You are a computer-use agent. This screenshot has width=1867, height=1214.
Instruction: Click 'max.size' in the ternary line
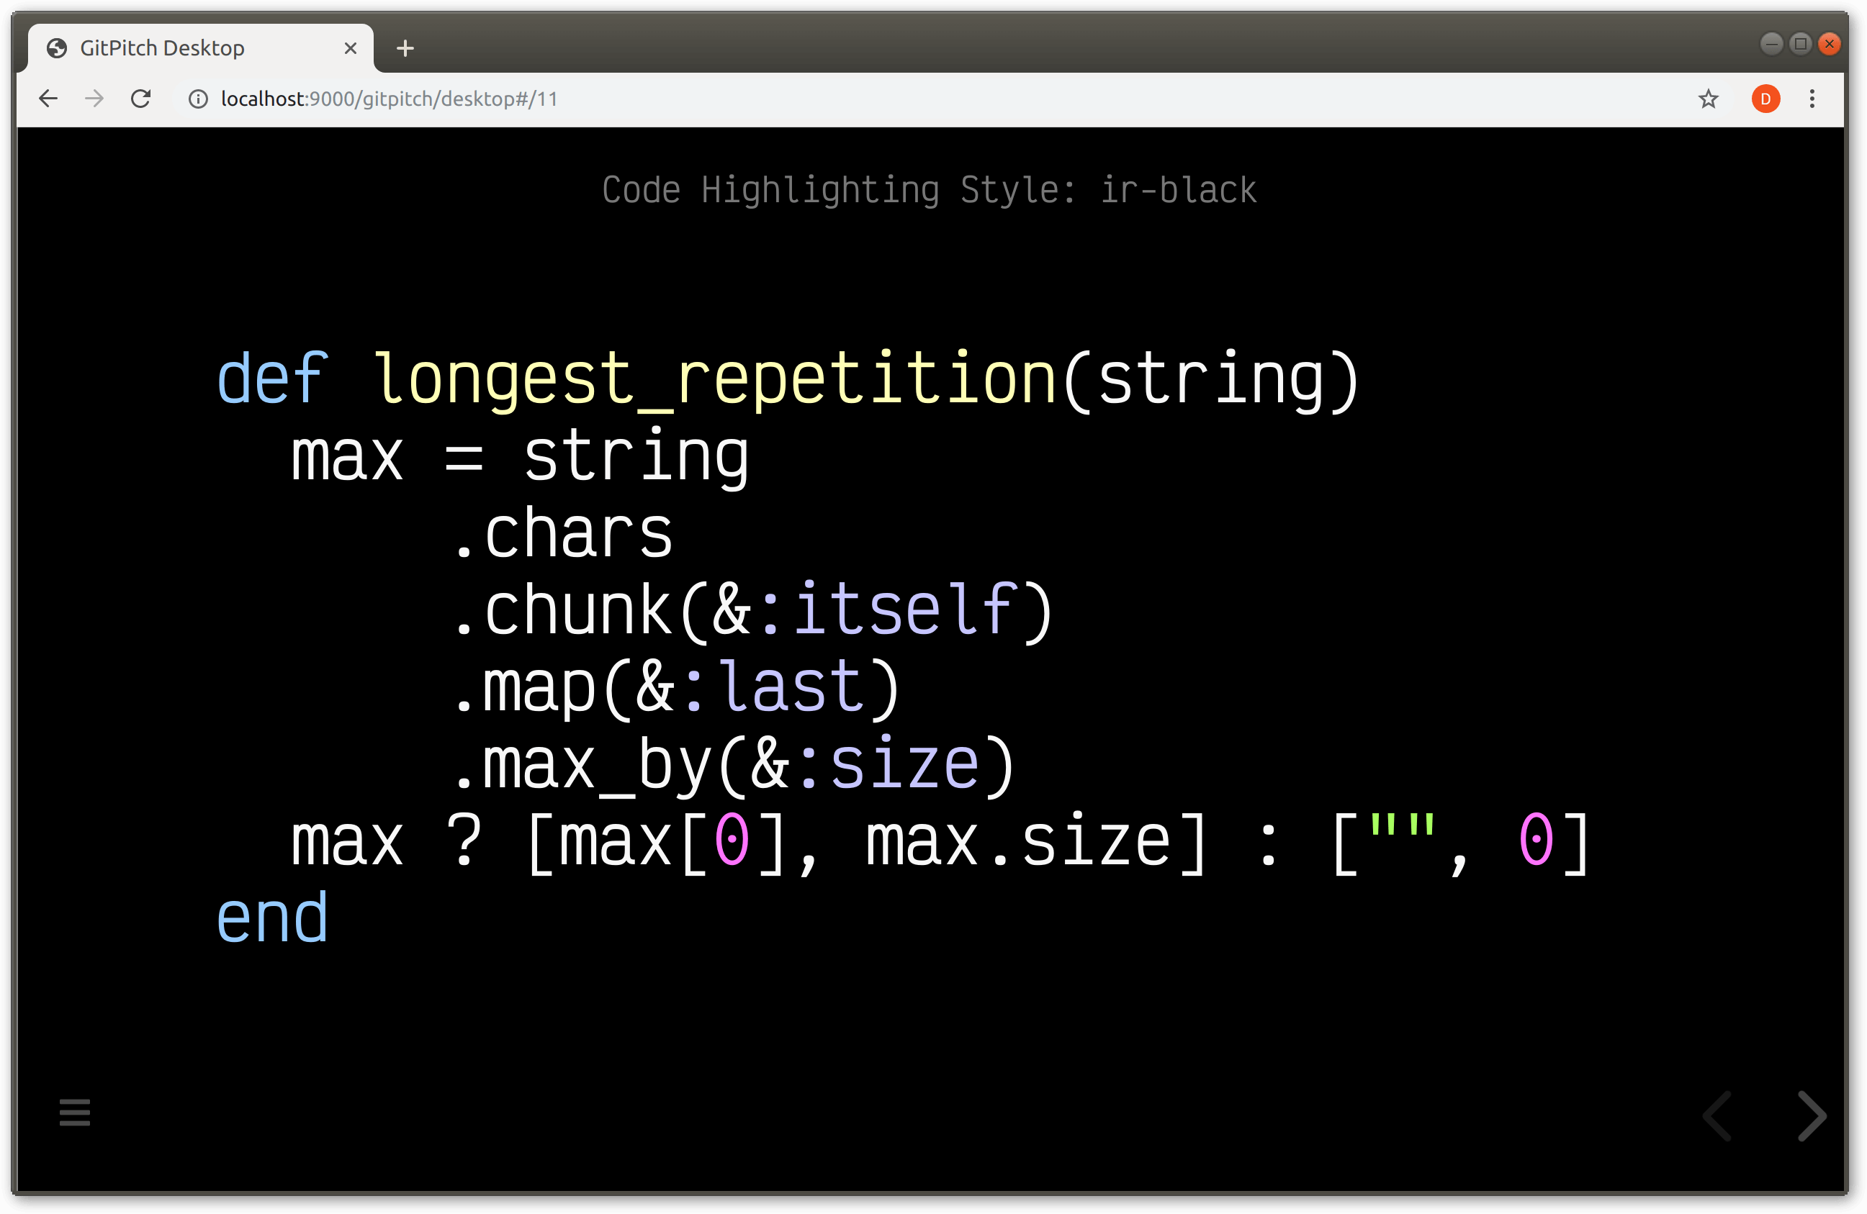coord(1019,841)
